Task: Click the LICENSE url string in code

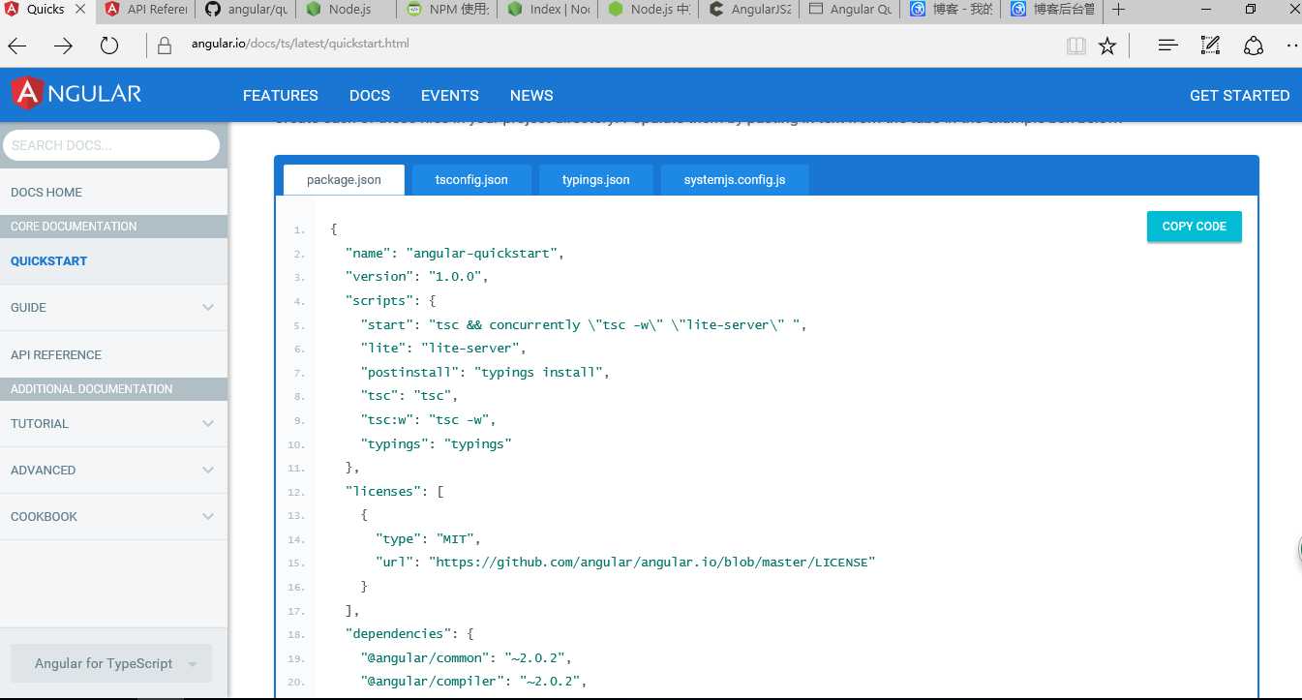Action: tap(651, 562)
